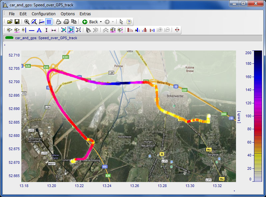Viewport: 266px width, 197px height.
Task: Select the text annotation 'A' tool
Action: coord(39,30)
